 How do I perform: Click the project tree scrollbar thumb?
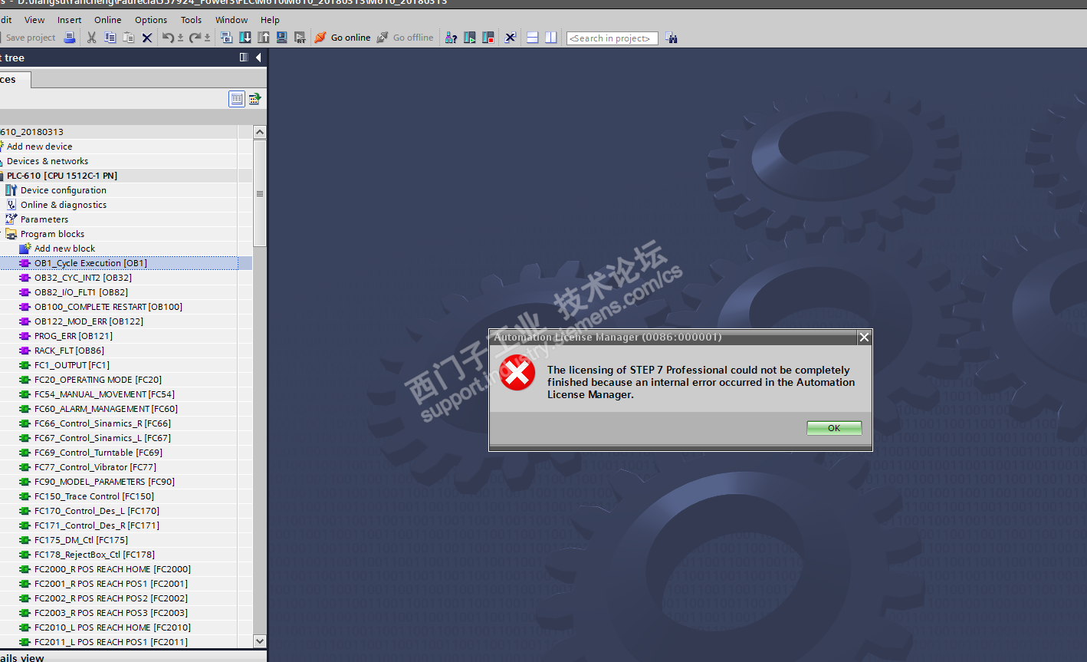(260, 193)
